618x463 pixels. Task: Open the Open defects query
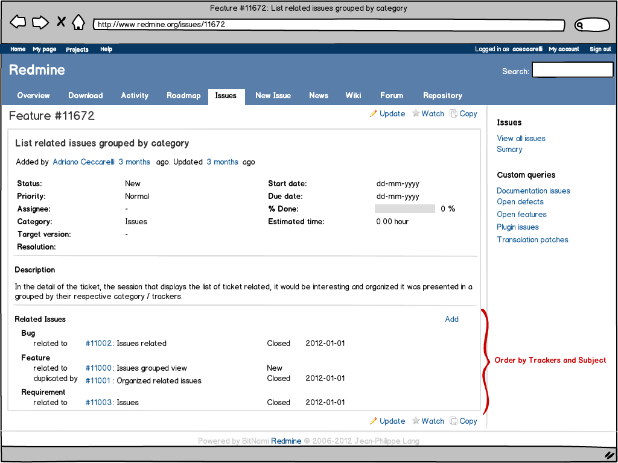[520, 201]
